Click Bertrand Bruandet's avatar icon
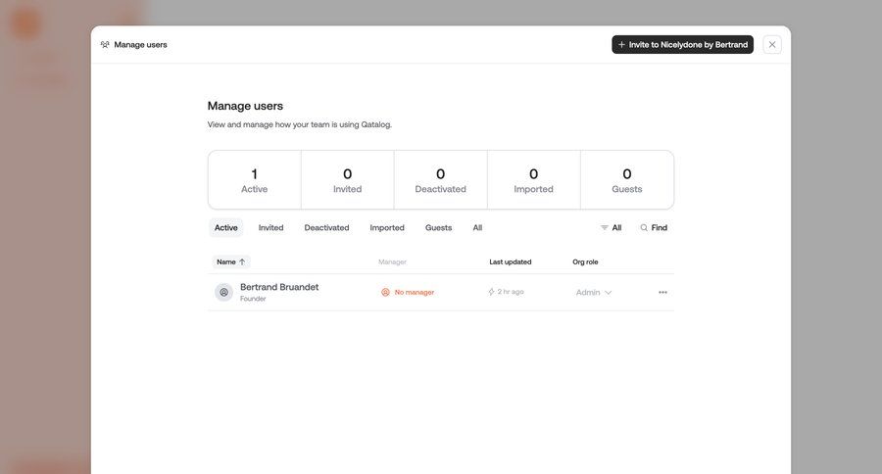The image size is (882, 474). point(223,293)
